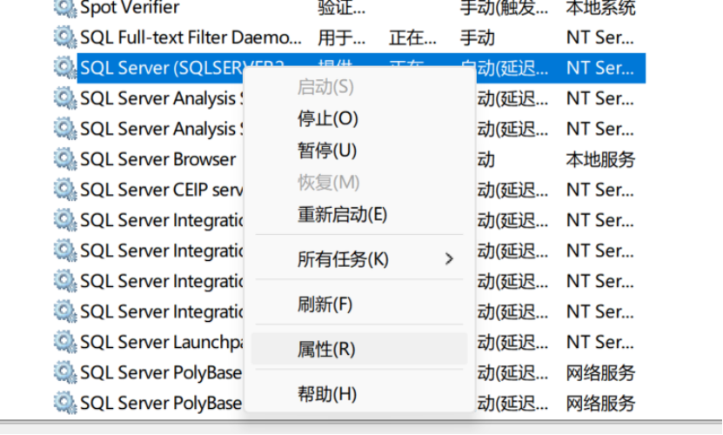Click NT Ser... in the SQL Full-text Filter row
Image resolution: width=723 pixels, height=435 pixels.
pos(599,37)
